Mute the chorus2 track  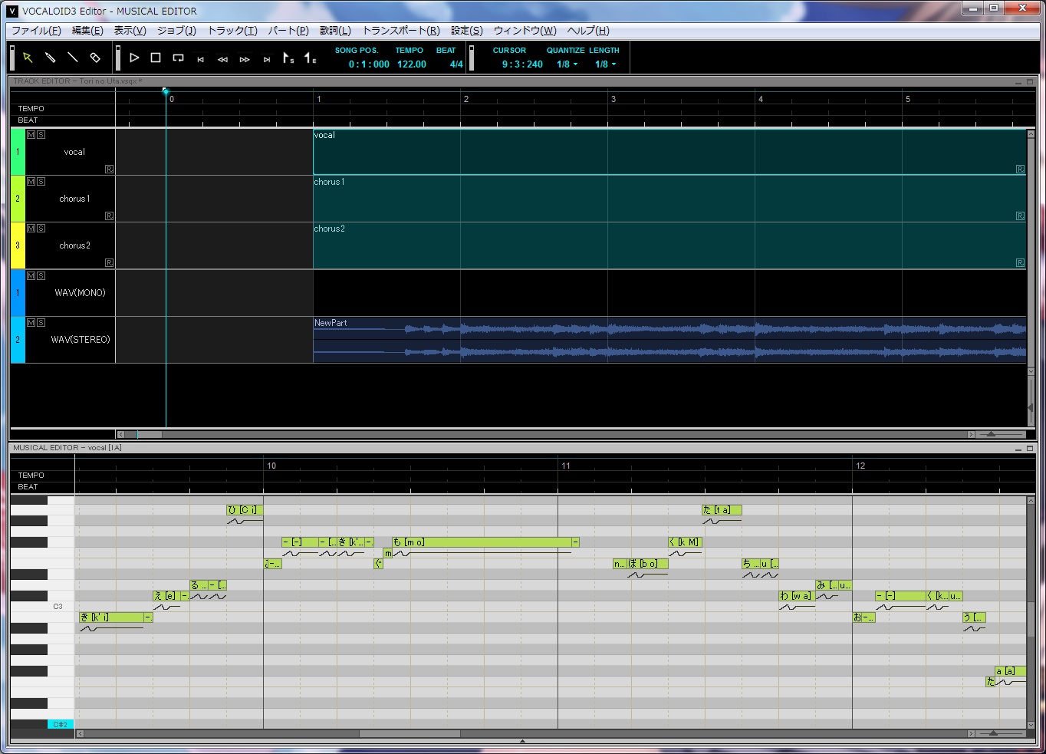(x=31, y=228)
